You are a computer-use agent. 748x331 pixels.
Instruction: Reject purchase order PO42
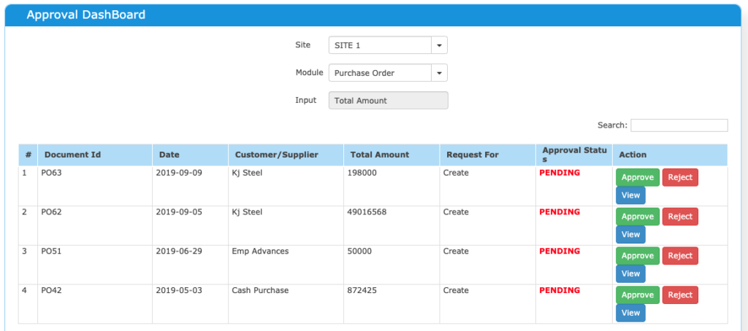point(680,295)
